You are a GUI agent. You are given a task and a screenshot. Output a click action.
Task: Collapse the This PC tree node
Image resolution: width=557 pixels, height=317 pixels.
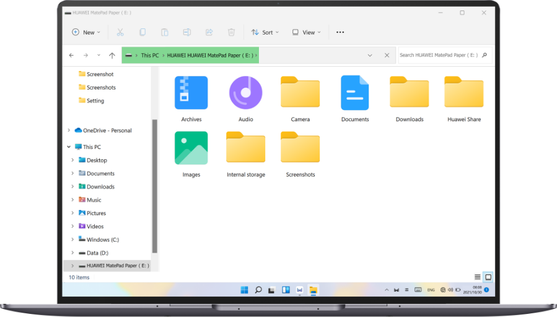tap(69, 147)
